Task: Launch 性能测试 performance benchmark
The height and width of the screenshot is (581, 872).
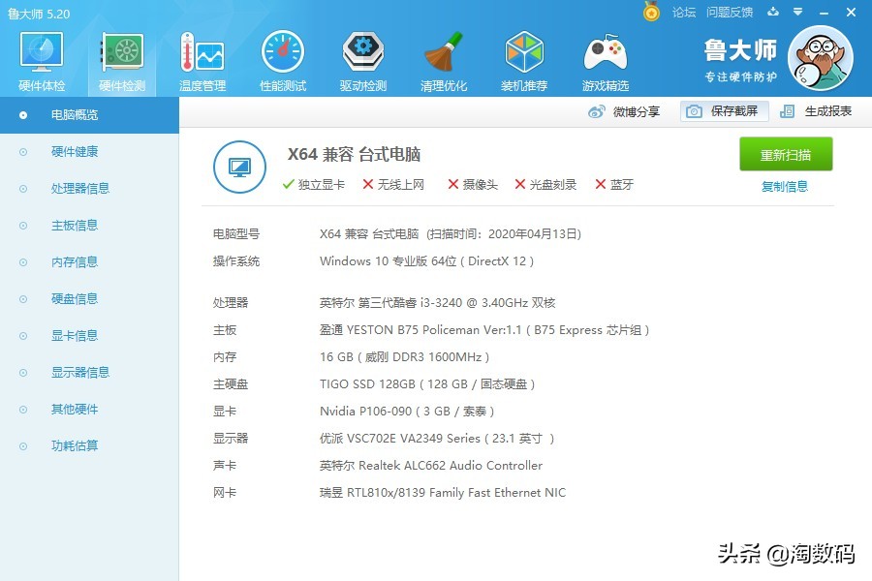Action: [x=282, y=58]
